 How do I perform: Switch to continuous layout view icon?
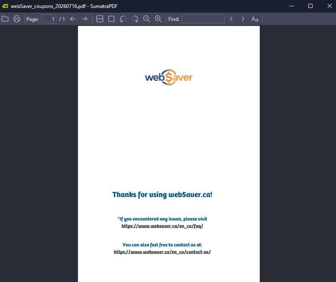click(100, 19)
